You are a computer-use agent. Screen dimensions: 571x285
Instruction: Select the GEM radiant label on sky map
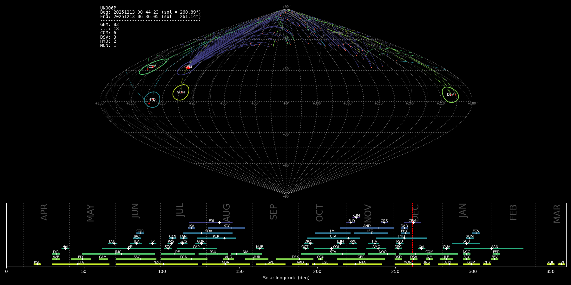(x=188, y=67)
